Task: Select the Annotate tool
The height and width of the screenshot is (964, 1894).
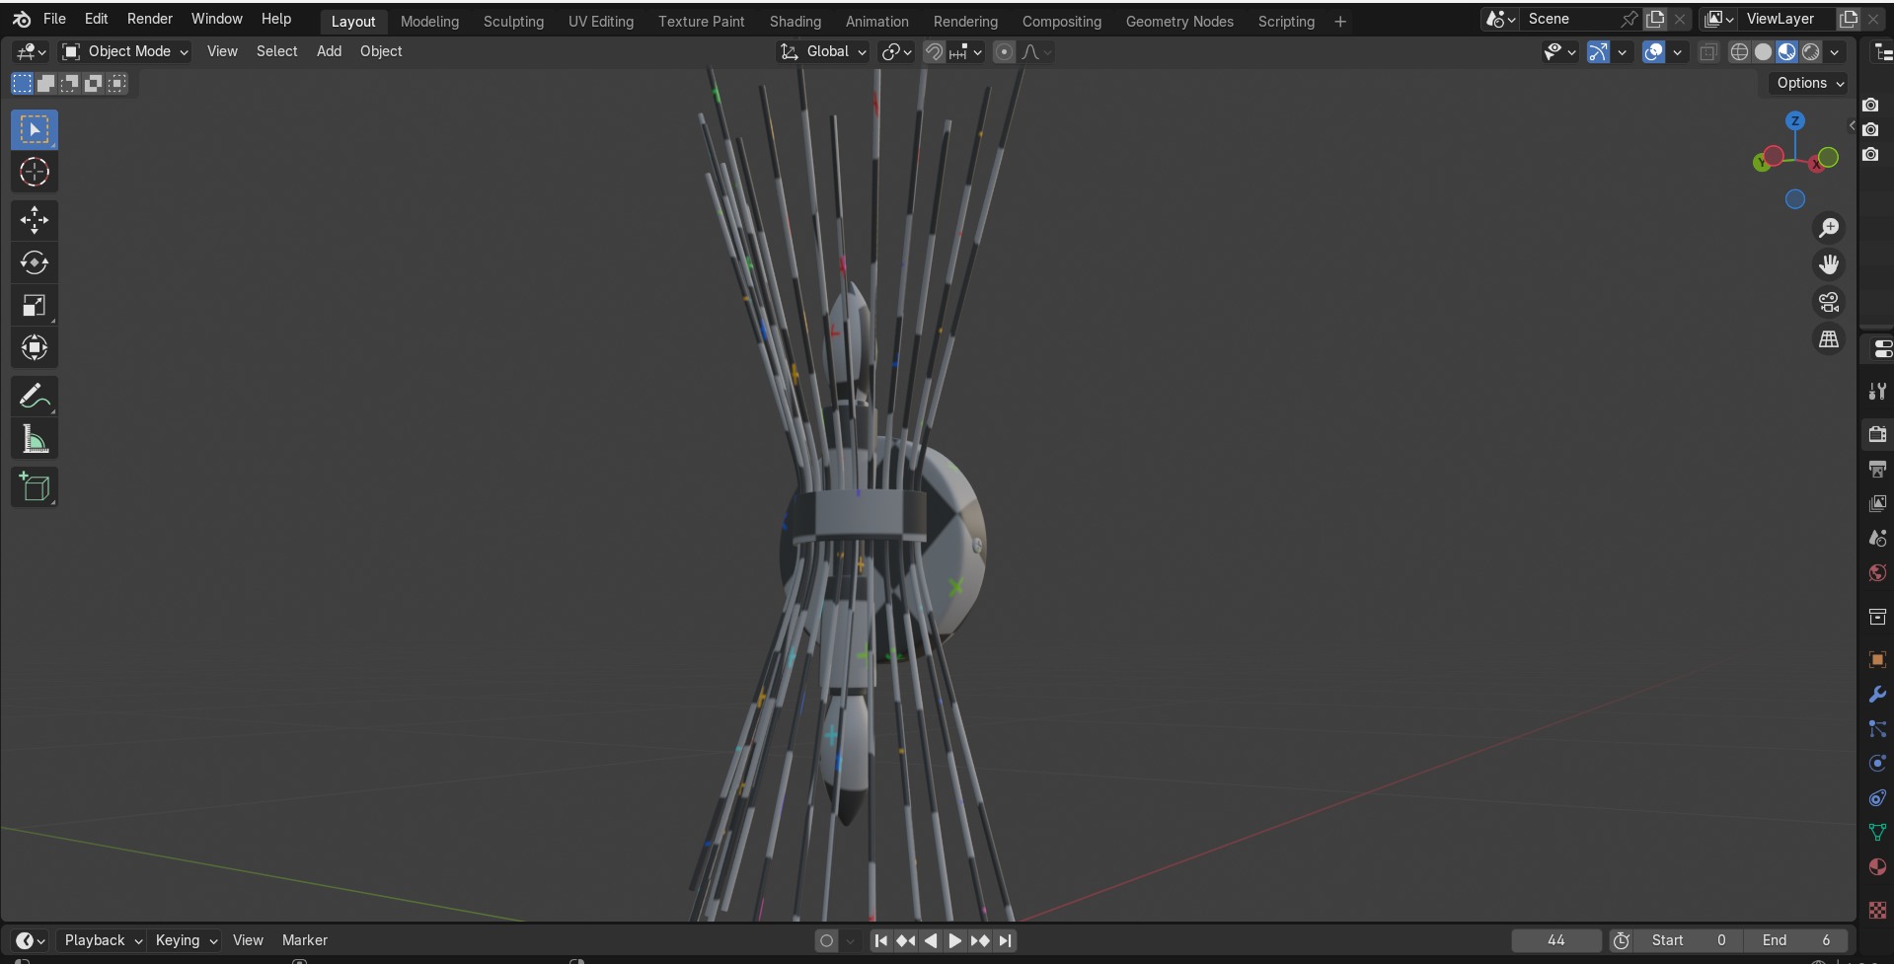Action: [x=35, y=397]
